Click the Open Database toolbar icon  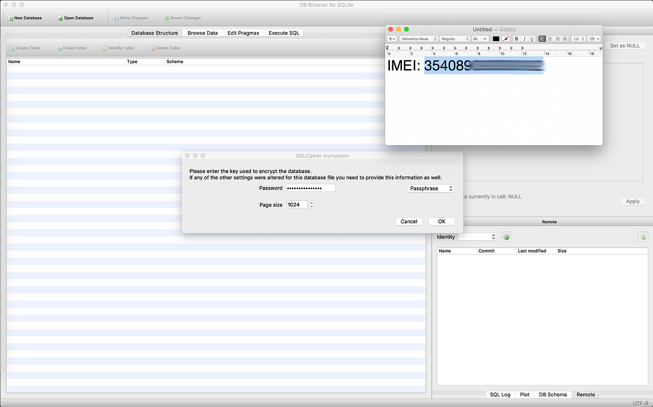tap(60, 18)
